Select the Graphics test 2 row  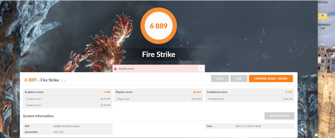[x=68, y=105]
